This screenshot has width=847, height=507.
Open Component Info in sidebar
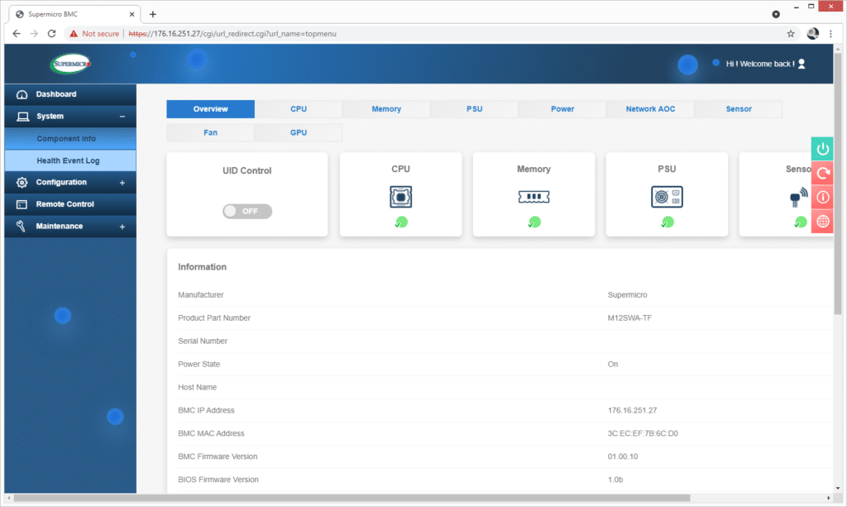click(70, 139)
